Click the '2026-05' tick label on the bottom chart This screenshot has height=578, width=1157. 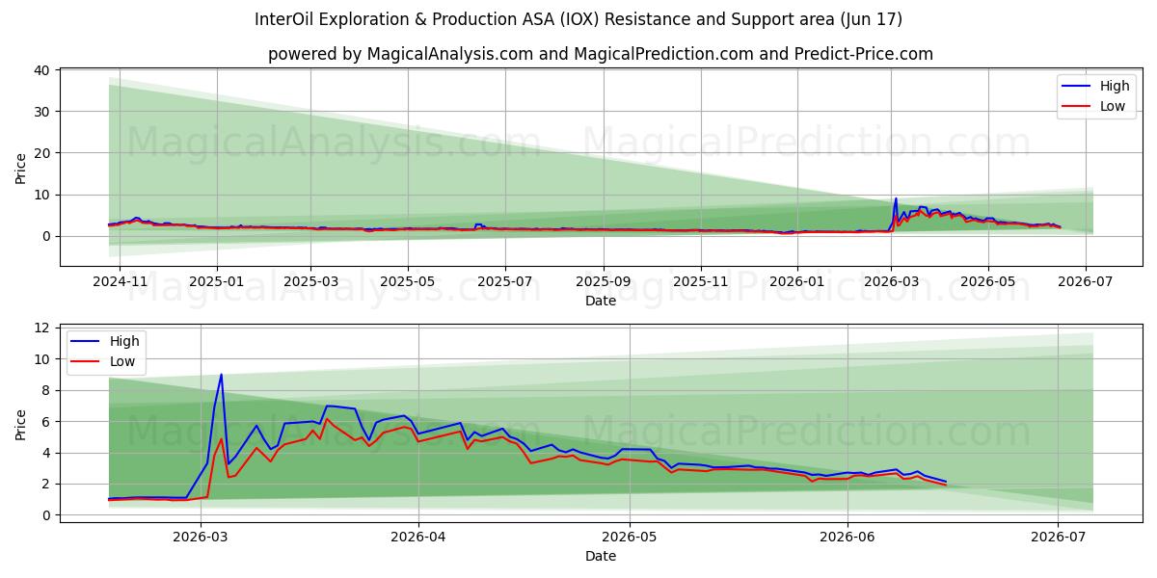click(x=629, y=539)
